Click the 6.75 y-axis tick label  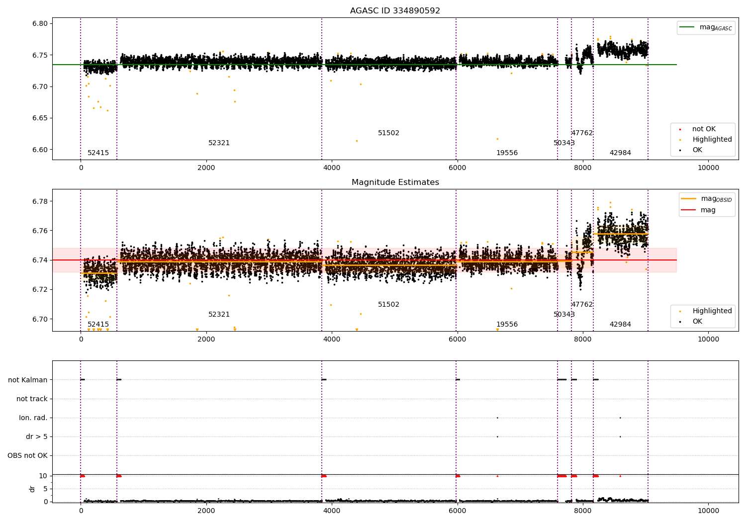pos(40,55)
